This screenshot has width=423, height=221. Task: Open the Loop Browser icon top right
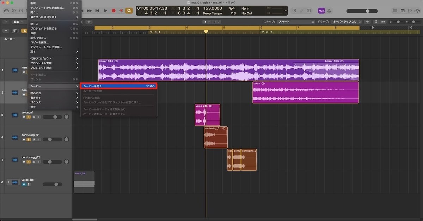pyautogui.click(x=410, y=11)
